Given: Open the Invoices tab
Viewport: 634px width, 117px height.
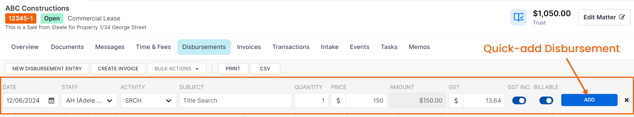Looking at the screenshot, I should (249, 47).
